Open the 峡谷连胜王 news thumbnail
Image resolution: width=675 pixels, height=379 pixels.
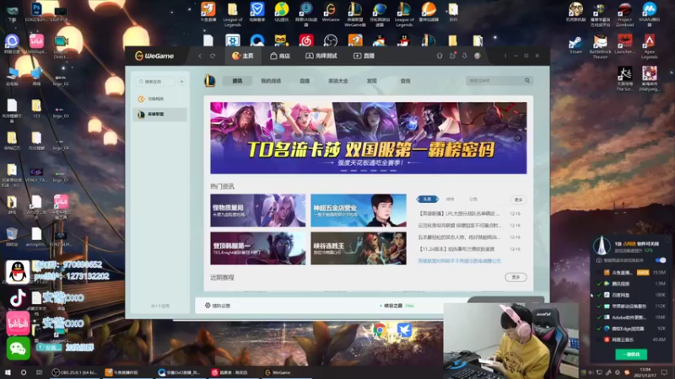pos(359,248)
